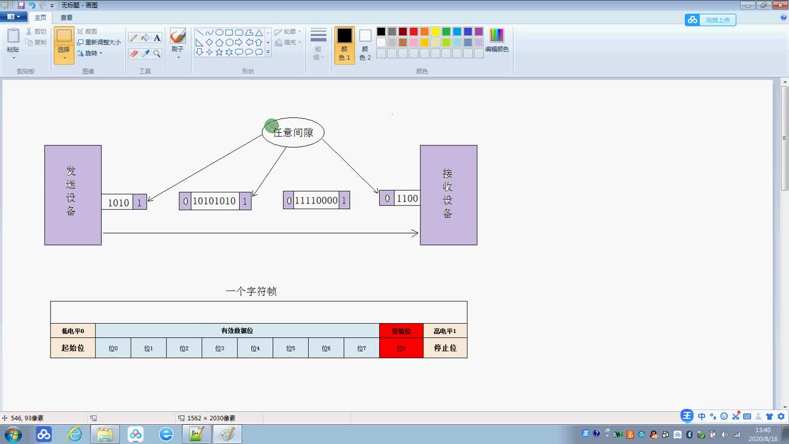Open the Edit colors (编辑颜色) dialog

tap(497, 39)
